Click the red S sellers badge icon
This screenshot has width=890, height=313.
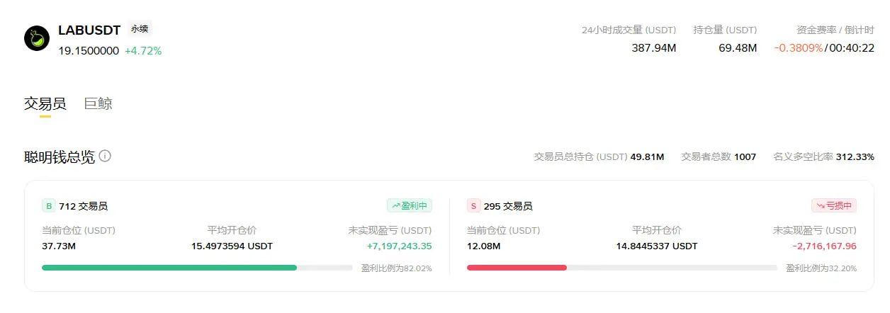click(x=473, y=206)
